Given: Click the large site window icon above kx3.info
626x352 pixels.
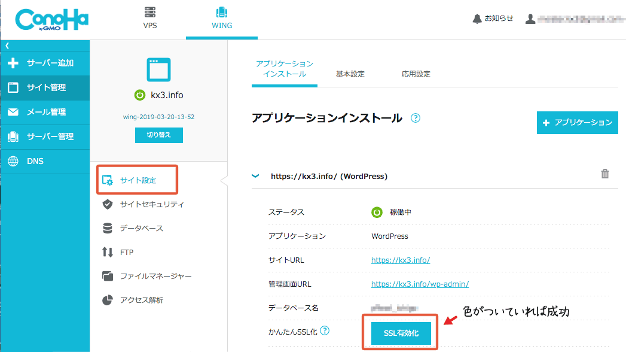Looking at the screenshot, I should (158, 70).
